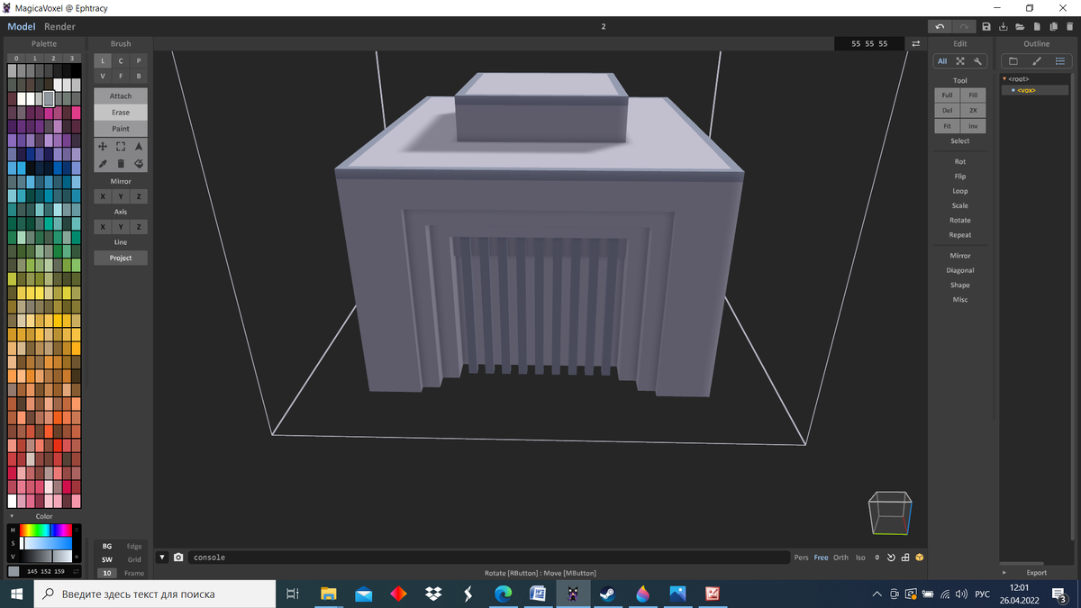Switch to the Model tab
This screenshot has width=1081, height=608.
coord(22,26)
